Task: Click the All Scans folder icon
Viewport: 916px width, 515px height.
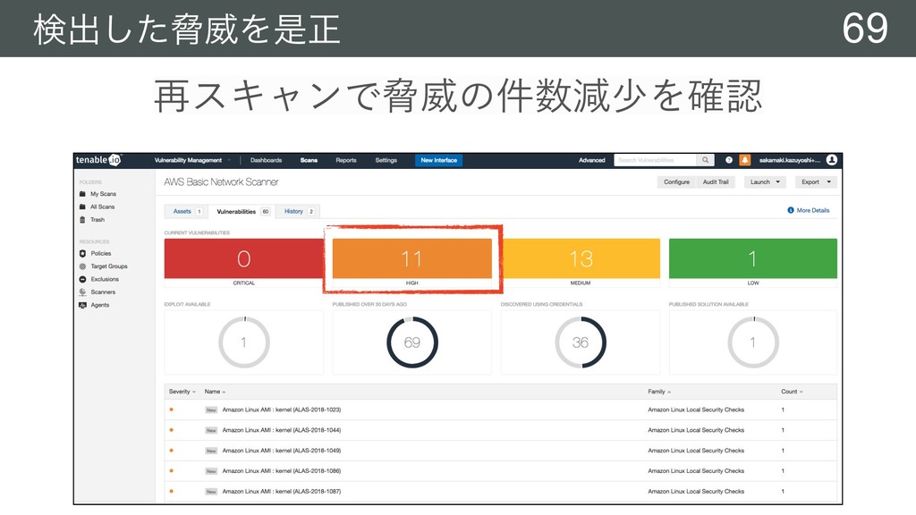Action: coord(82,207)
